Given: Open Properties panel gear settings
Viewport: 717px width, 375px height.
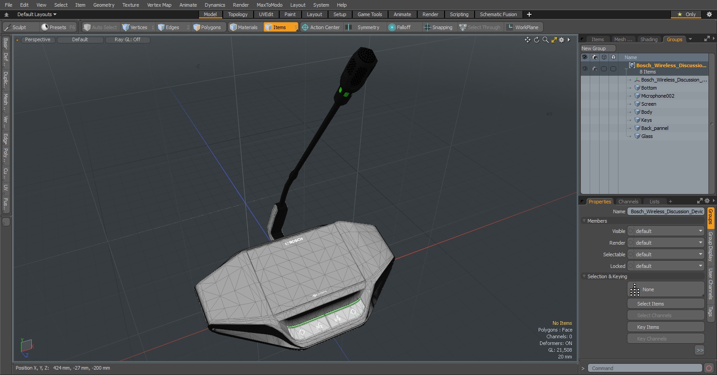Looking at the screenshot, I should tap(707, 201).
